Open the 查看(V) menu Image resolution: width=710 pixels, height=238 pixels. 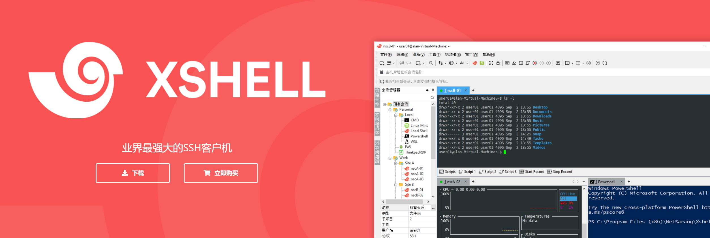(419, 55)
